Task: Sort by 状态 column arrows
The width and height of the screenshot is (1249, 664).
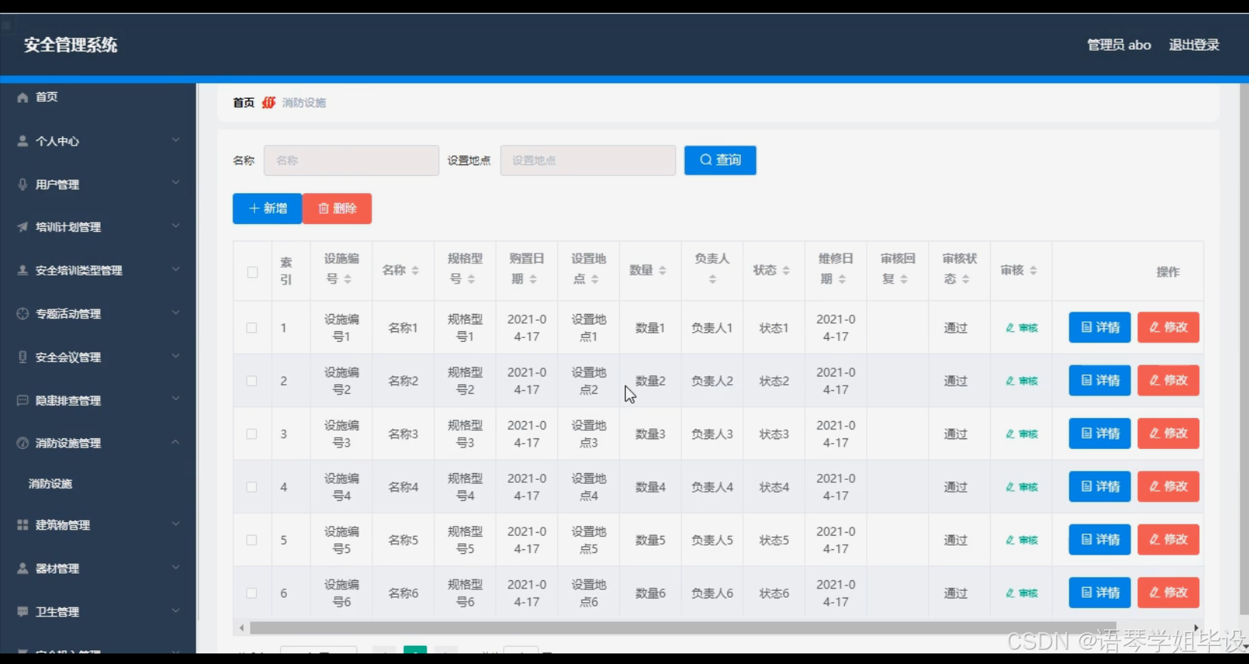Action: click(786, 270)
